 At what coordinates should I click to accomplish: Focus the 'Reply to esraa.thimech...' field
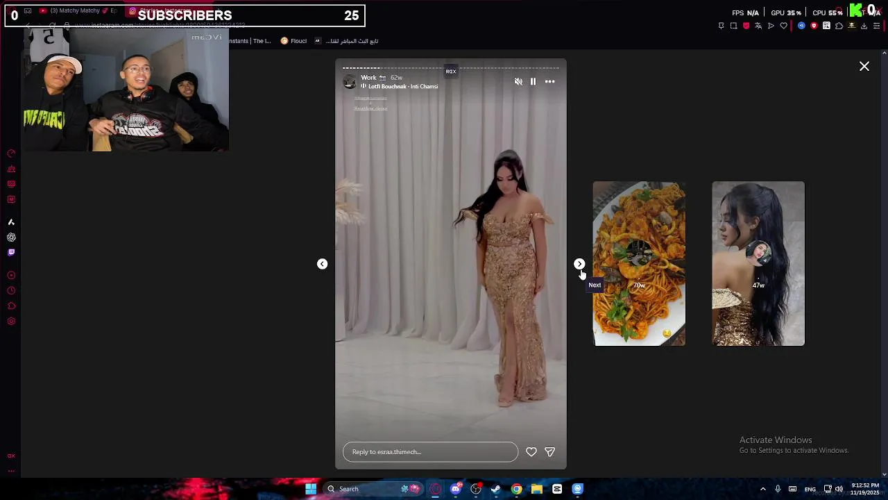430,452
